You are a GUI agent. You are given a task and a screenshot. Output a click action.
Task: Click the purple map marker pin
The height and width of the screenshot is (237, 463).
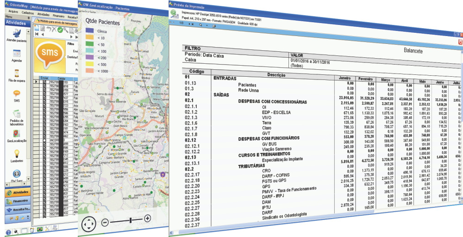point(163,175)
